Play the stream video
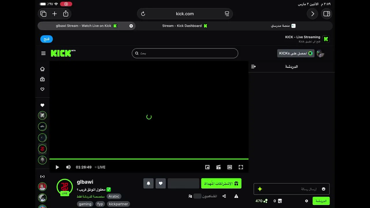 (57, 167)
